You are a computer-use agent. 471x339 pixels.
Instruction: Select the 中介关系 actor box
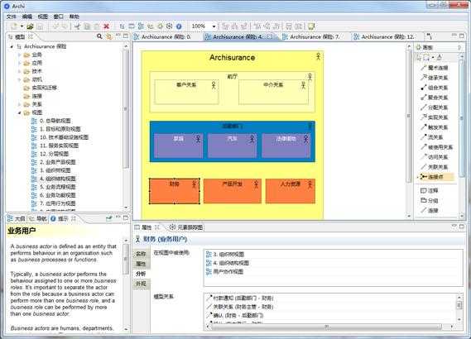tap(273, 92)
